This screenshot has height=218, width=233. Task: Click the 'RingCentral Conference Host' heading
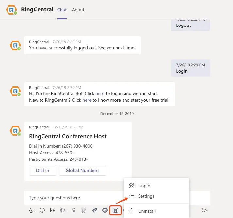click(68, 136)
